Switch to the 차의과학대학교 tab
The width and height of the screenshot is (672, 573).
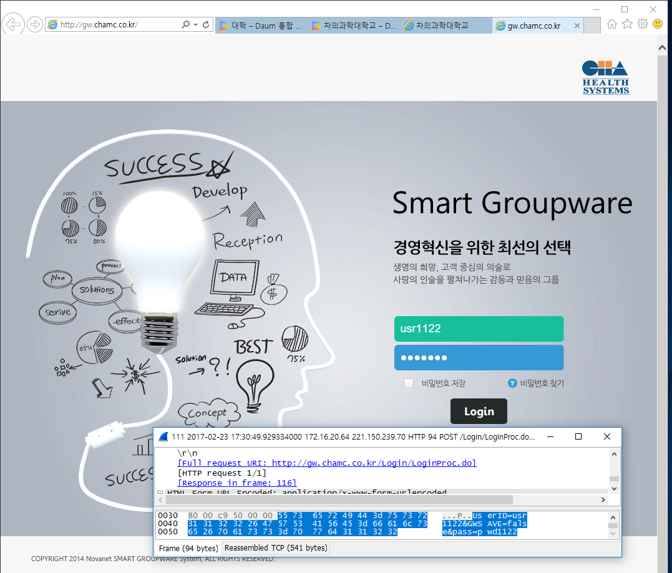(x=446, y=26)
